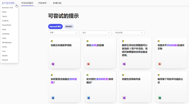Click the Microsoft logo on the 创建生日购物列表 card
Viewport: 190px width, 104px height.
click(x=123, y=75)
